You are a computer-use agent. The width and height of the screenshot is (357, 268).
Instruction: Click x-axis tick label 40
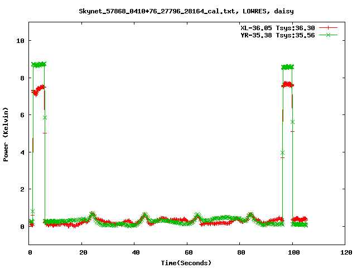click(136, 252)
